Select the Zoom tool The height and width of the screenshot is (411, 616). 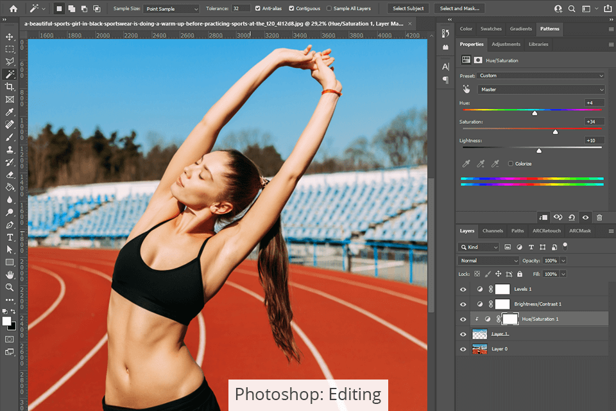click(10, 287)
